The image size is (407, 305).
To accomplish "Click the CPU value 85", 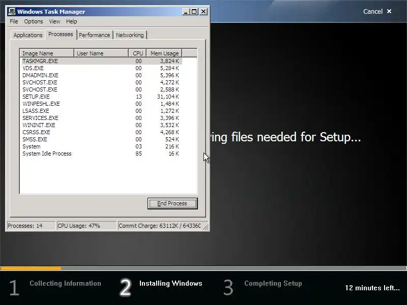I will [138, 154].
